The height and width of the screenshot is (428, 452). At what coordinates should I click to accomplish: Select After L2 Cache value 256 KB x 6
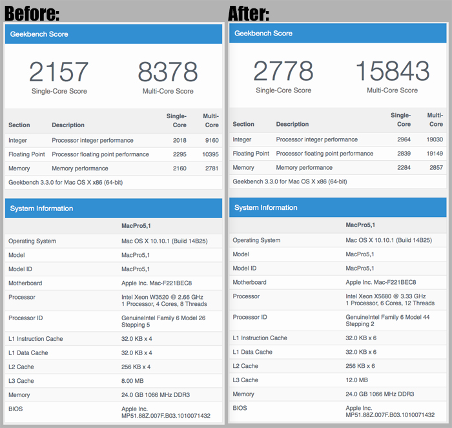(360, 366)
